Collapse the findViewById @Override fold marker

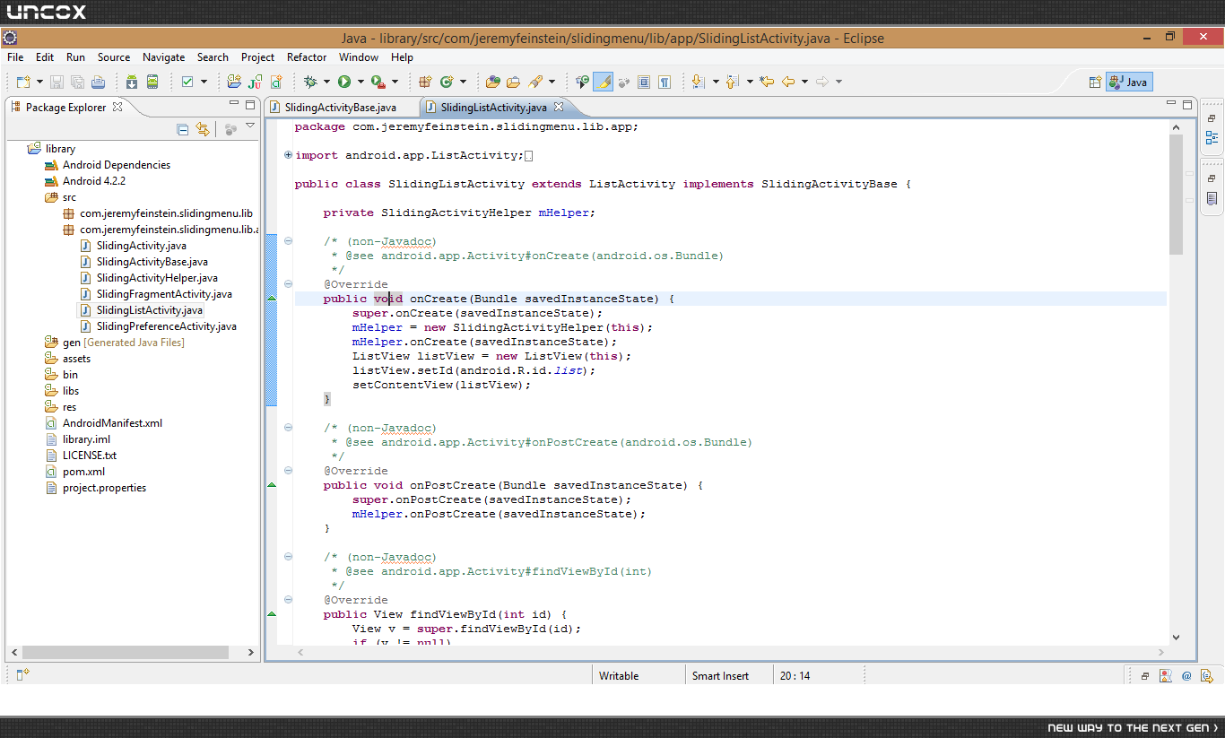click(x=288, y=600)
